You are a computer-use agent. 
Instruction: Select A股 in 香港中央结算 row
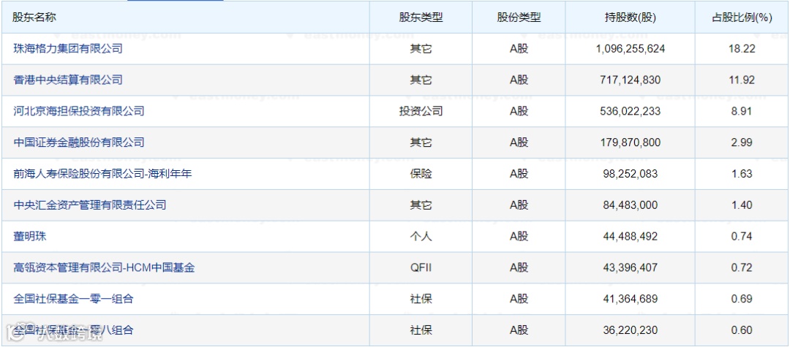[519, 80]
